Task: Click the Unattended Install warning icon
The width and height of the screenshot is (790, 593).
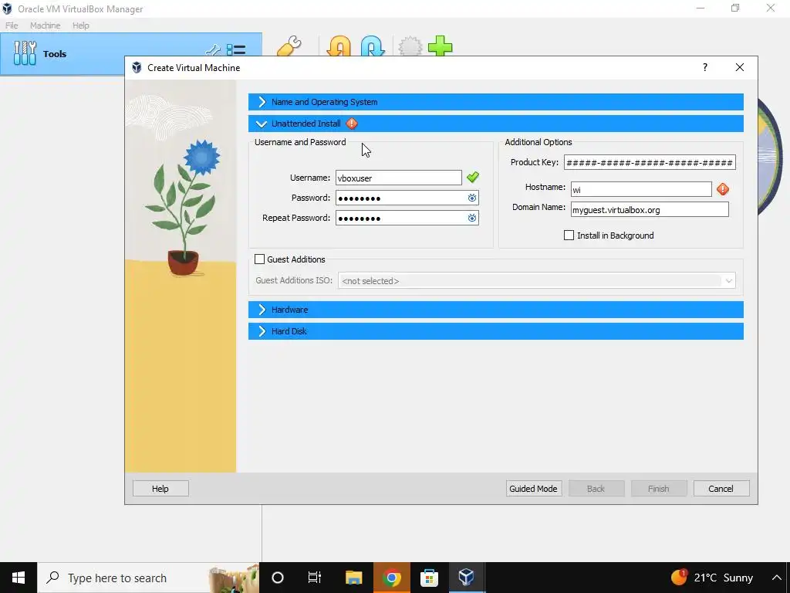Action: pyautogui.click(x=352, y=124)
